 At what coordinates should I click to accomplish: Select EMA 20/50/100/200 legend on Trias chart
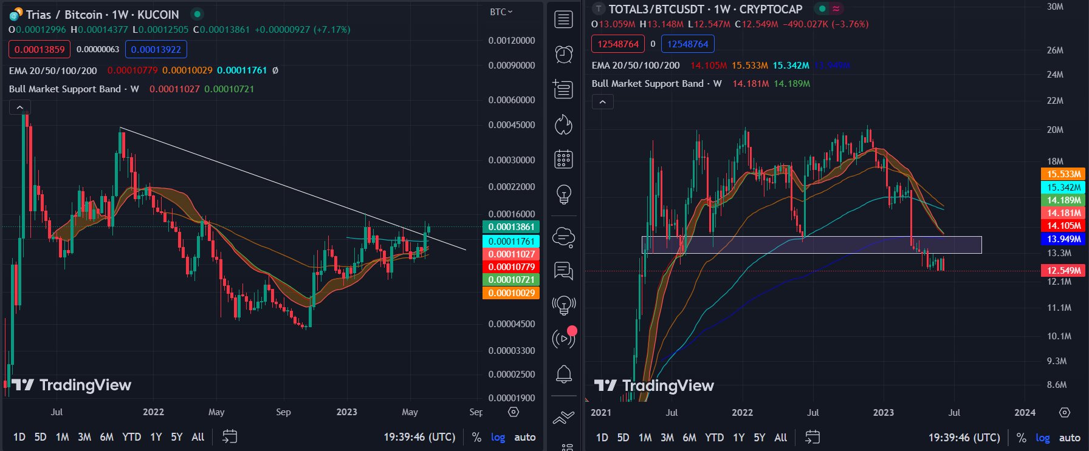click(x=53, y=70)
